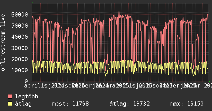
Task: Click the átlag: 13732 statistic
Action: click(x=130, y=104)
